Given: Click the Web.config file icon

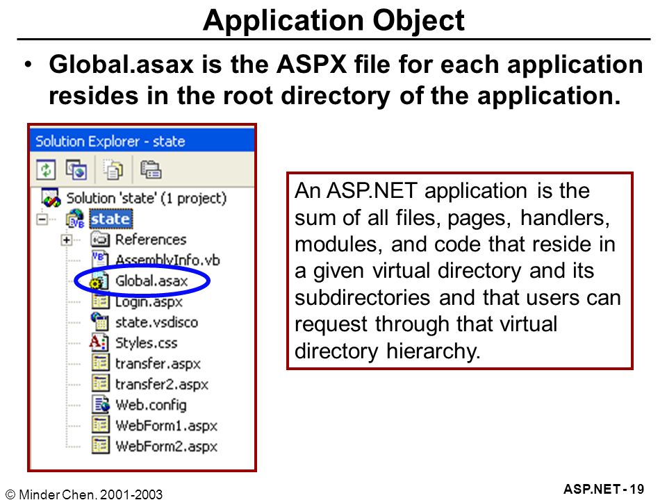Looking at the screenshot, I should [x=100, y=404].
